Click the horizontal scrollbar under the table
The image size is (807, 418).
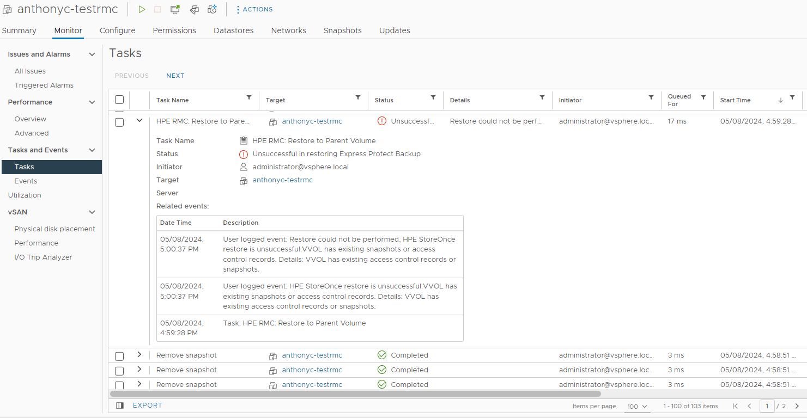[x=355, y=394]
